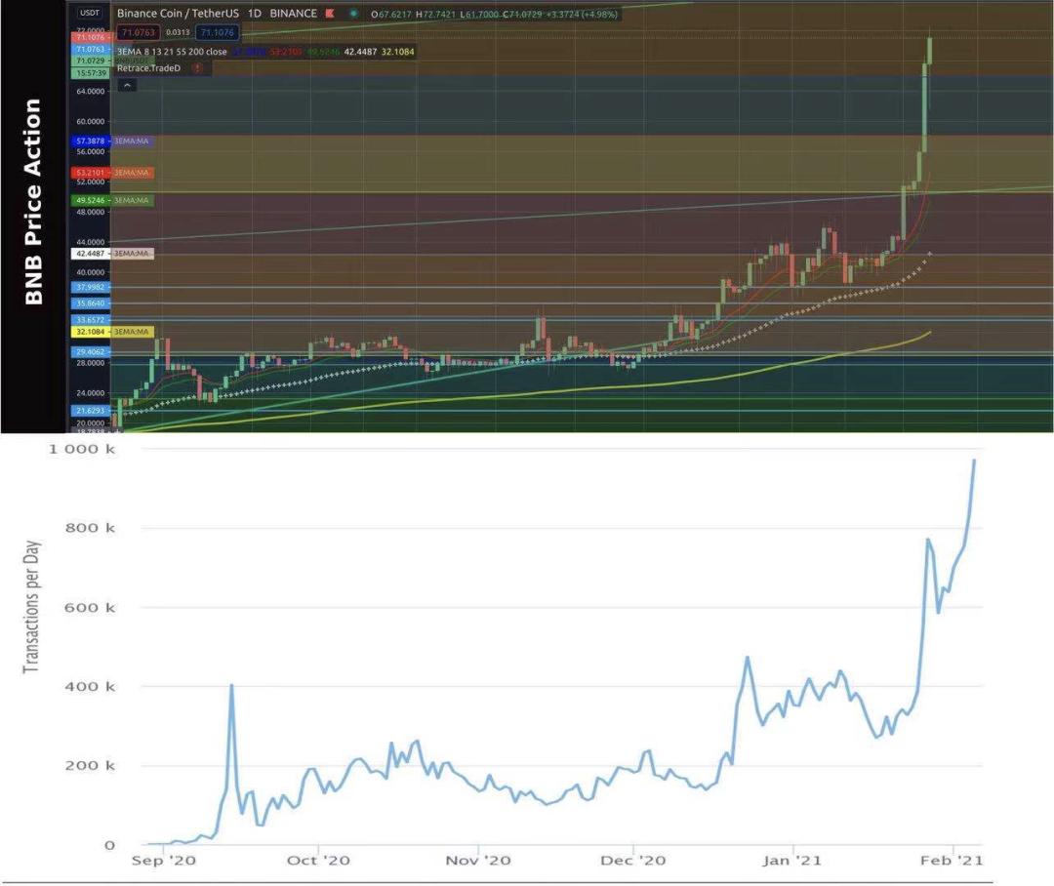Click the 71.0763 sell price box
The image size is (1054, 886).
[139, 32]
